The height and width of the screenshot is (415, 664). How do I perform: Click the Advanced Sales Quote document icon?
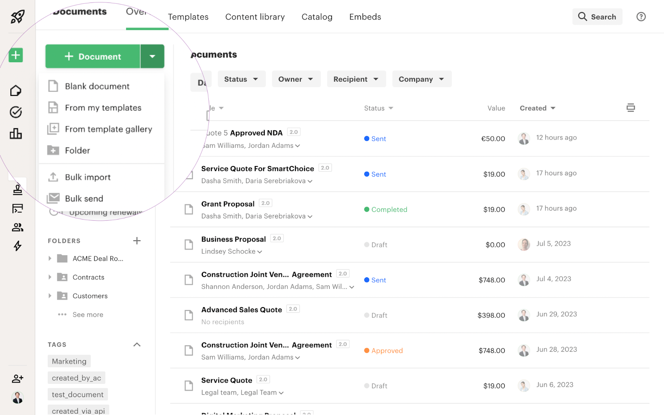click(189, 315)
